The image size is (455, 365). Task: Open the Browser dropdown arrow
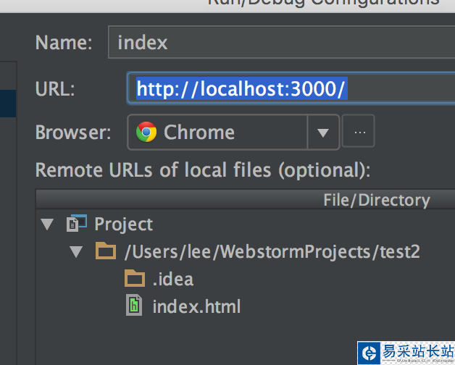coord(323,133)
